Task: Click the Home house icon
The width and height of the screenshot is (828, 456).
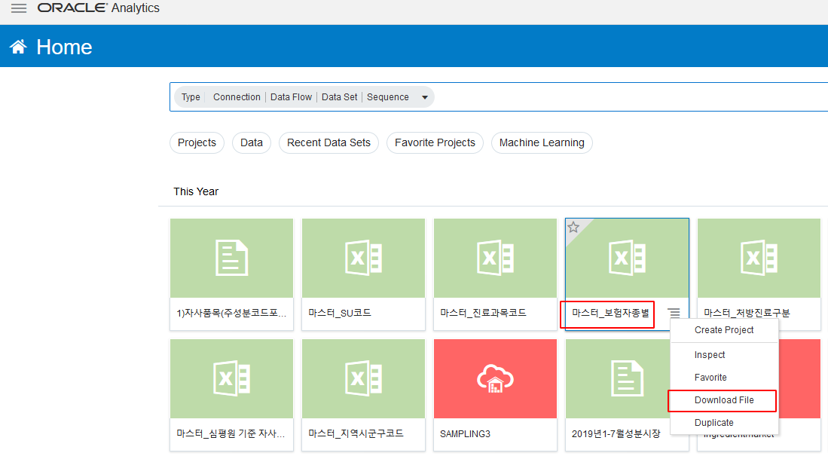Action: pyautogui.click(x=19, y=47)
